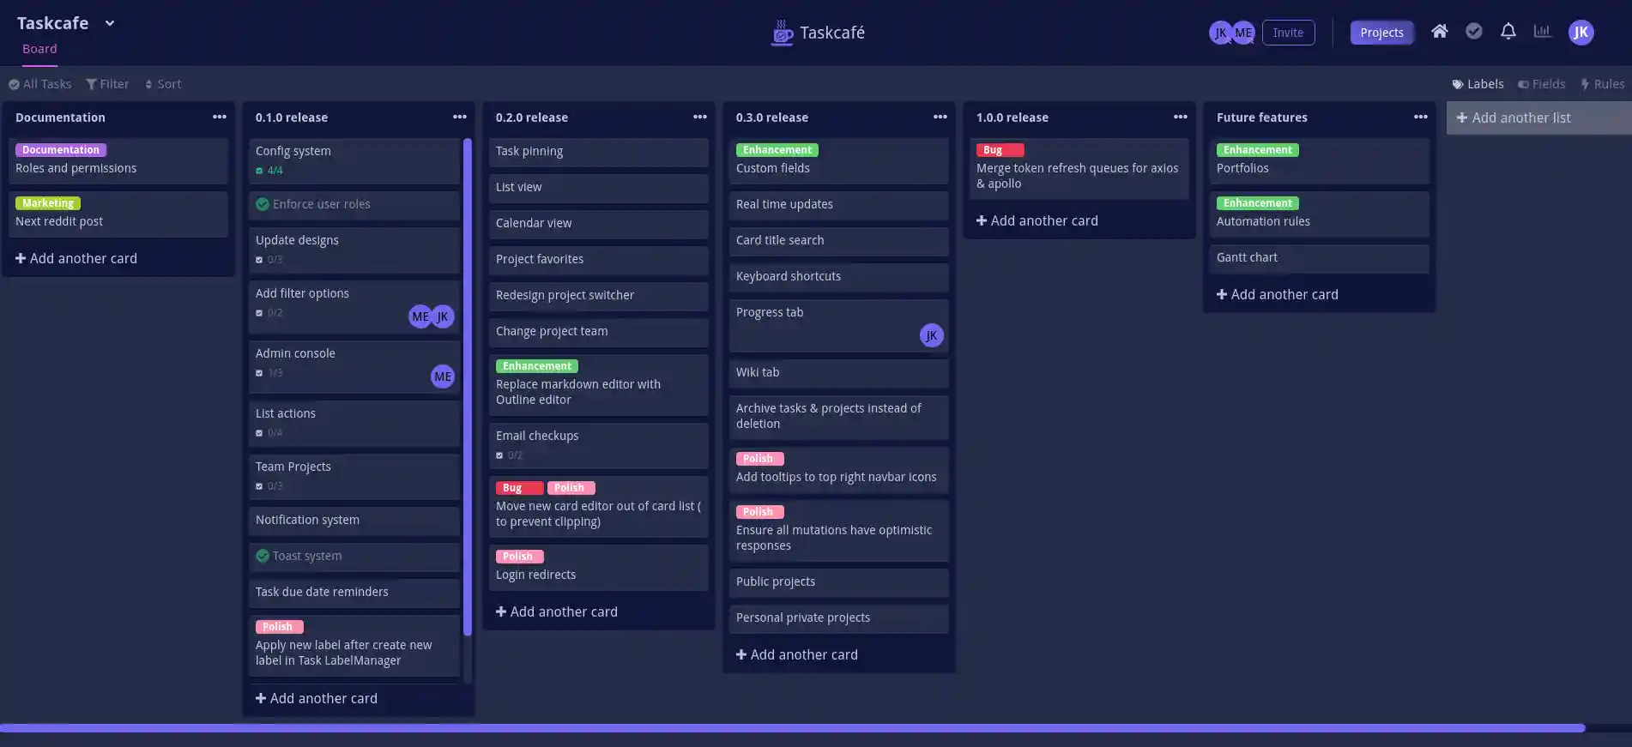Add another card in Documentation list
Image resolution: width=1632 pixels, height=747 pixels.
[x=76, y=258]
